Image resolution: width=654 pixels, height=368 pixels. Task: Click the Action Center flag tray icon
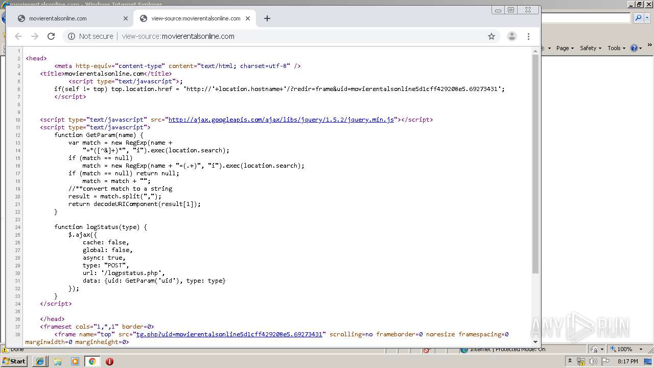(604, 361)
